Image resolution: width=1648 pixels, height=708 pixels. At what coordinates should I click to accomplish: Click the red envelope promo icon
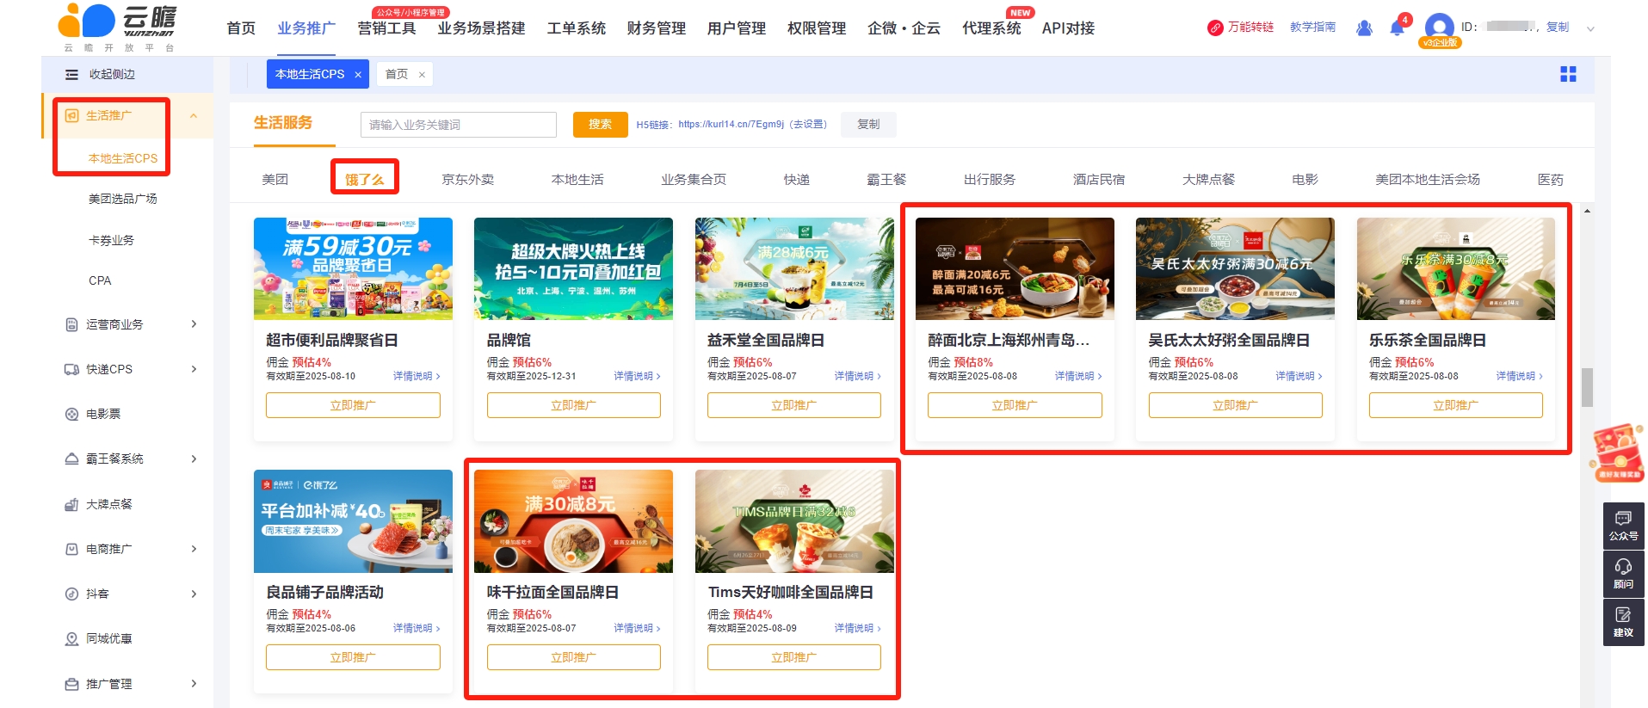tap(1617, 453)
